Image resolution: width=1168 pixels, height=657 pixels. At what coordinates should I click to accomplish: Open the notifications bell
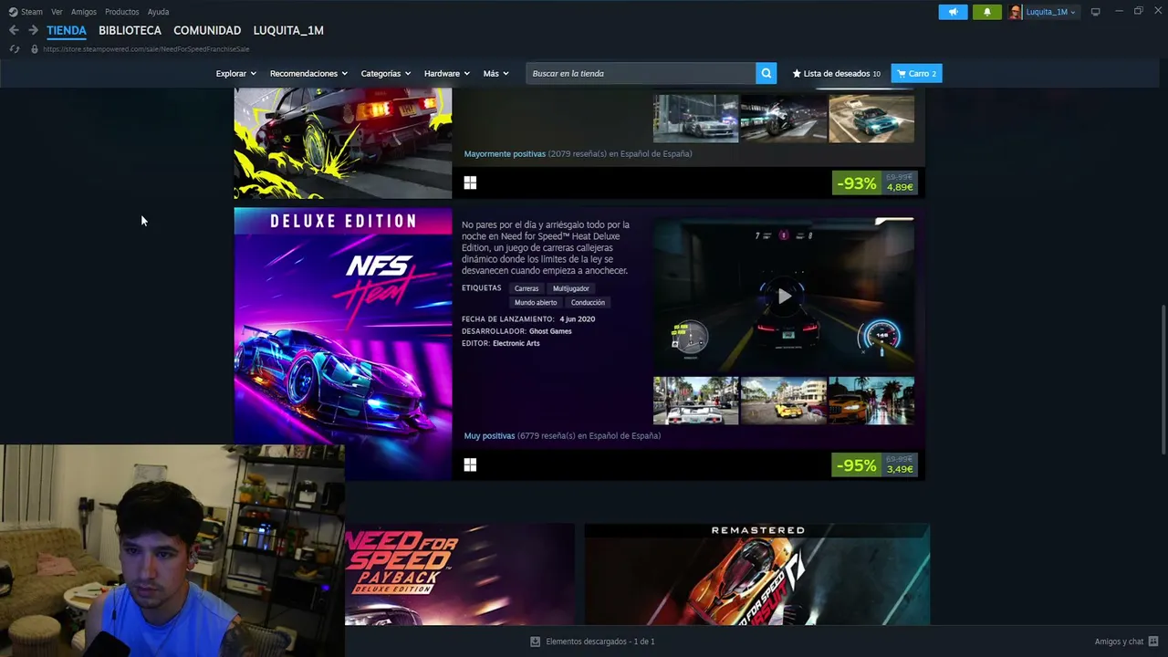pos(986,12)
